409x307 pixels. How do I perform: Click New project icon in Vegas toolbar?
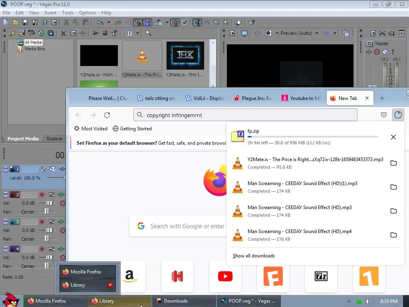6,22
